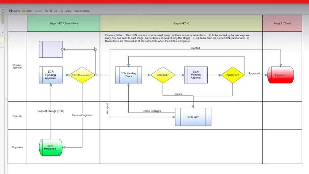Screen dimensions: 309x174
Task: Open print preview page icon
Action: pyautogui.click(x=61, y=11)
